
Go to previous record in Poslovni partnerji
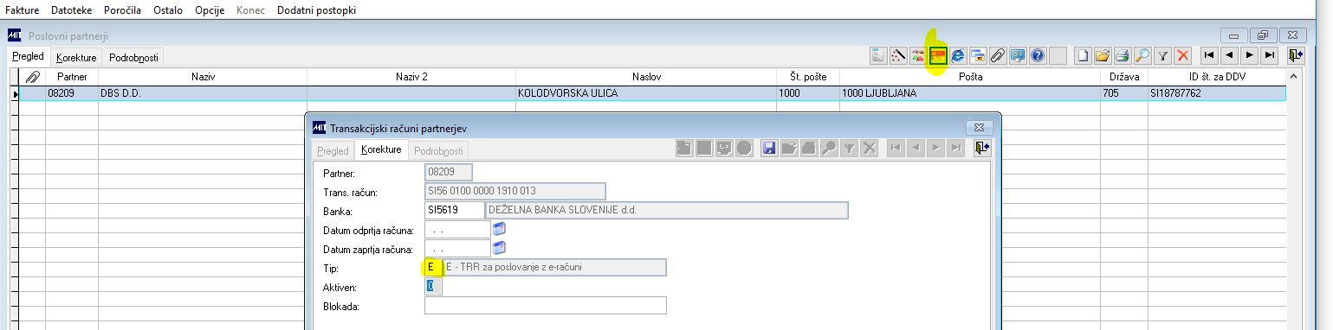(x=1229, y=55)
